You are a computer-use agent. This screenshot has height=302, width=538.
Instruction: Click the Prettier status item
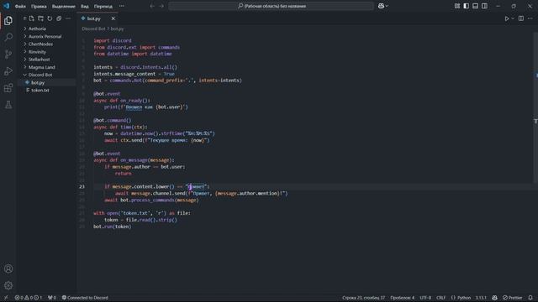tap(513, 298)
